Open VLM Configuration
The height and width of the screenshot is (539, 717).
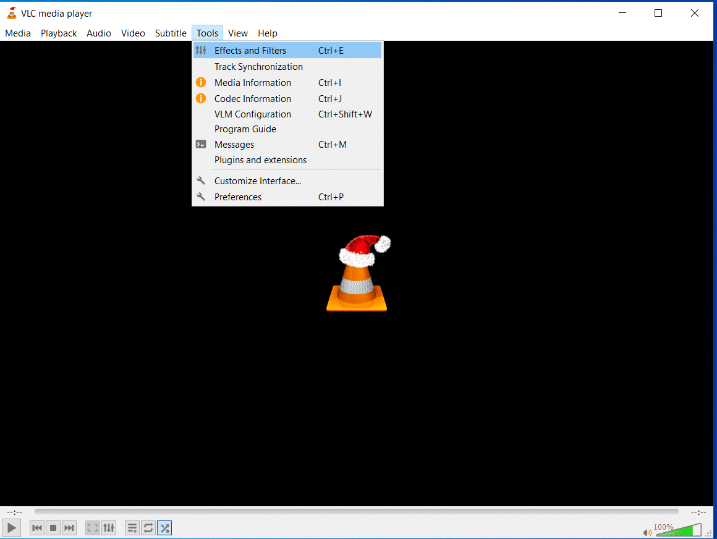[x=252, y=114]
